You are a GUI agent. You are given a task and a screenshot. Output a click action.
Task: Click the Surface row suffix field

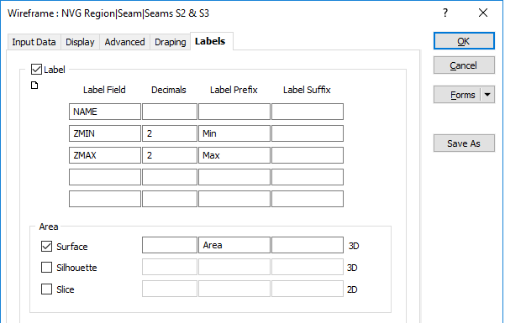point(308,245)
